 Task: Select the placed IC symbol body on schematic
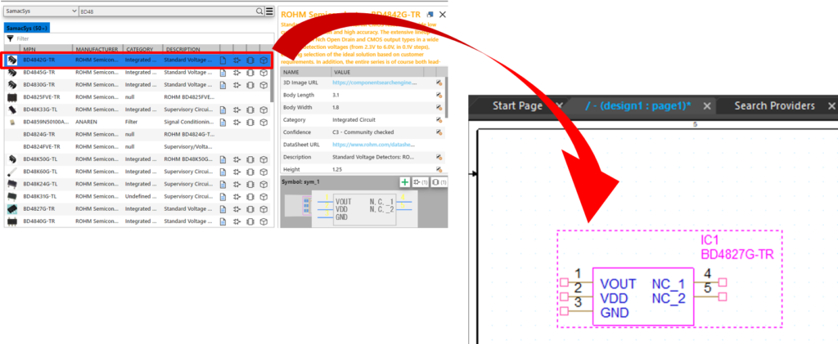(643, 297)
